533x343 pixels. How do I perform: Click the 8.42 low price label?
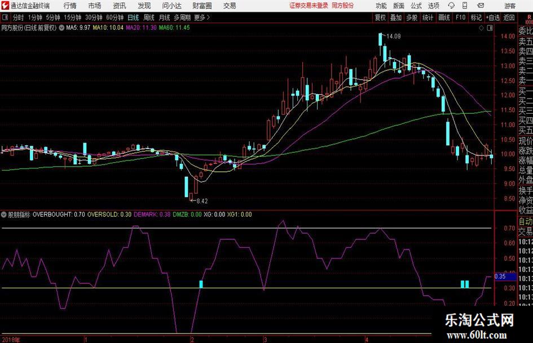tap(202, 201)
